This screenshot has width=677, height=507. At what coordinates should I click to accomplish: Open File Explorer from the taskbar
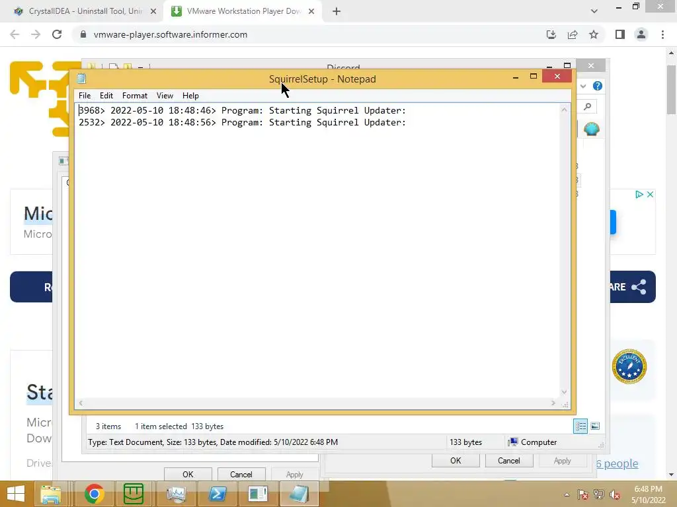(x=51, y=494)
